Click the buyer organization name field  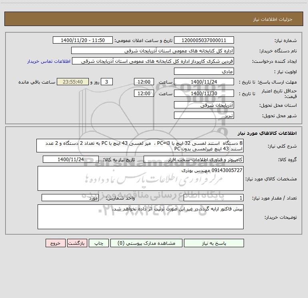point(152,50)
